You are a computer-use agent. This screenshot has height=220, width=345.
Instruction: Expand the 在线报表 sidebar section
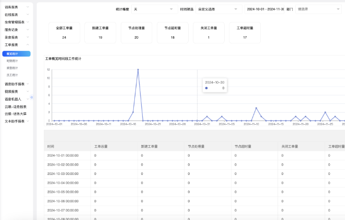[x=16, y=15]
